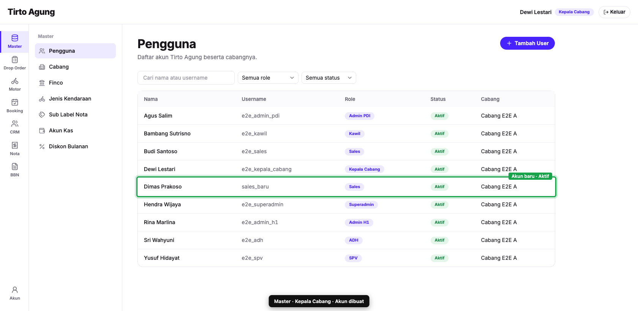Select the name Hendra Wijaya

162,204
